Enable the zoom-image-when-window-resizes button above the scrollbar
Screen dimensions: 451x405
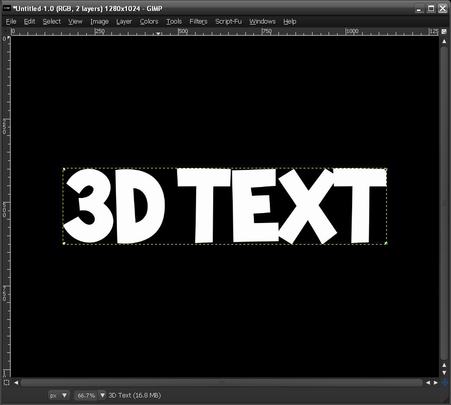tap(444, 31)
